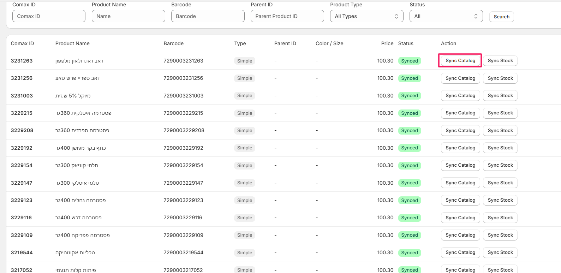The height and width of the screenshot is (273, 561).
Task: Sync Stock for product 3231263
Action: [500, 61]
